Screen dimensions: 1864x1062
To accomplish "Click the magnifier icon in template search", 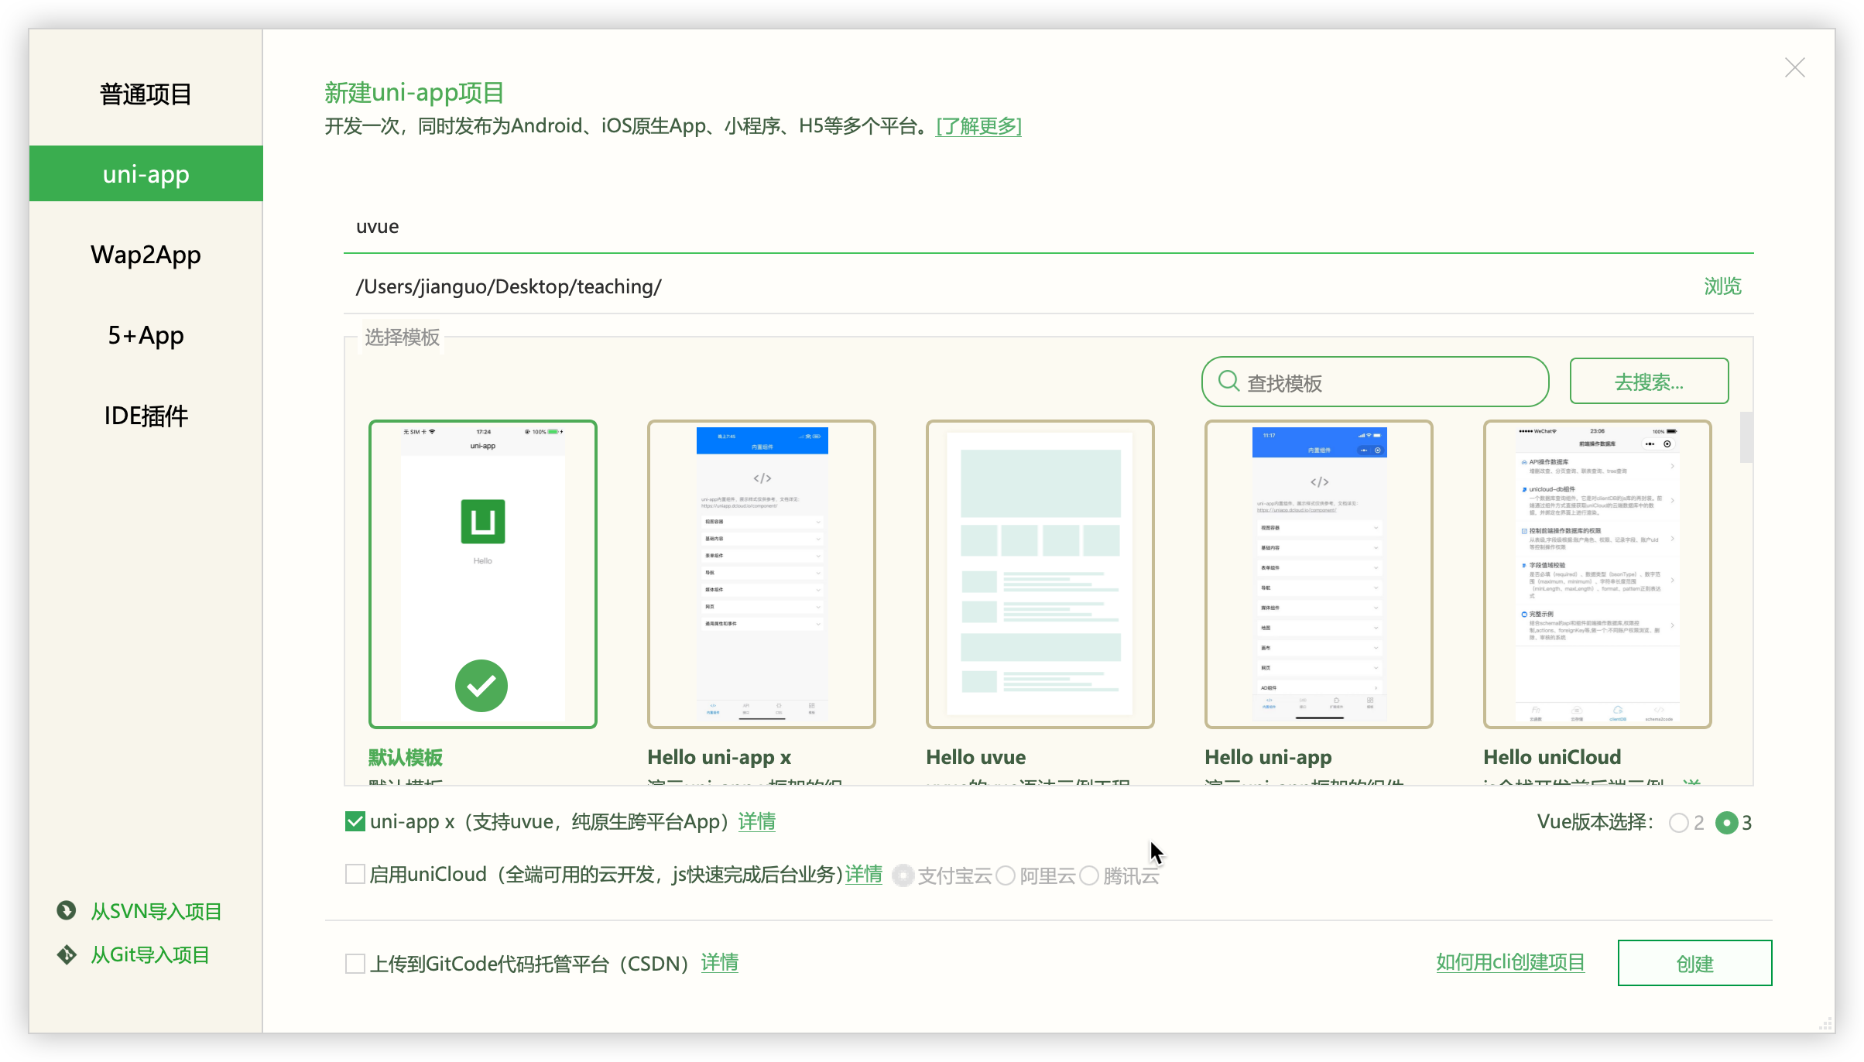I will coord(1228,381).
